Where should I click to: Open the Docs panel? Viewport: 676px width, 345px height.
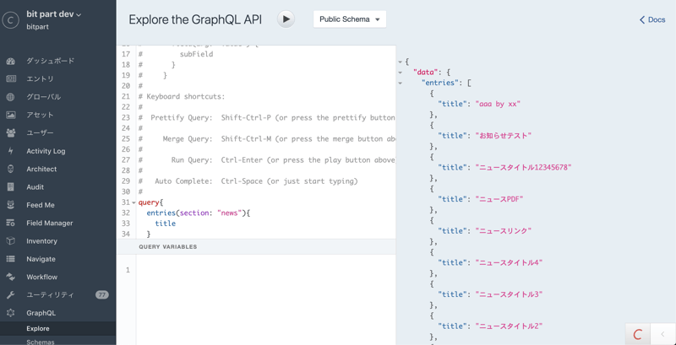(651, 19)
